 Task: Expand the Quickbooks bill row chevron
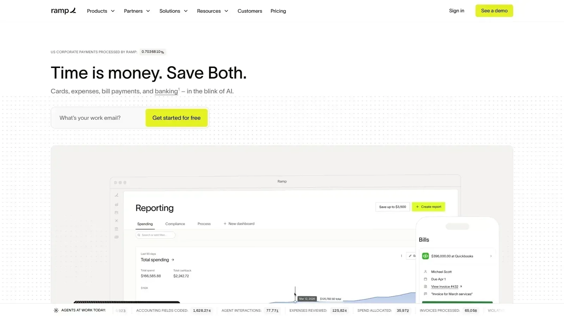tap(491, 256)
